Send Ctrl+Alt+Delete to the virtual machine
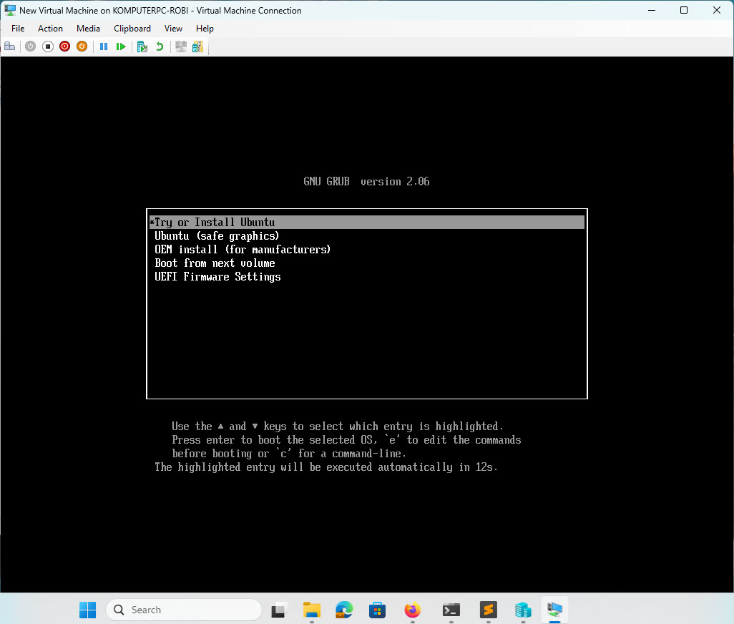The width and height of the screenshot is (734, 624). coord(10,46)
